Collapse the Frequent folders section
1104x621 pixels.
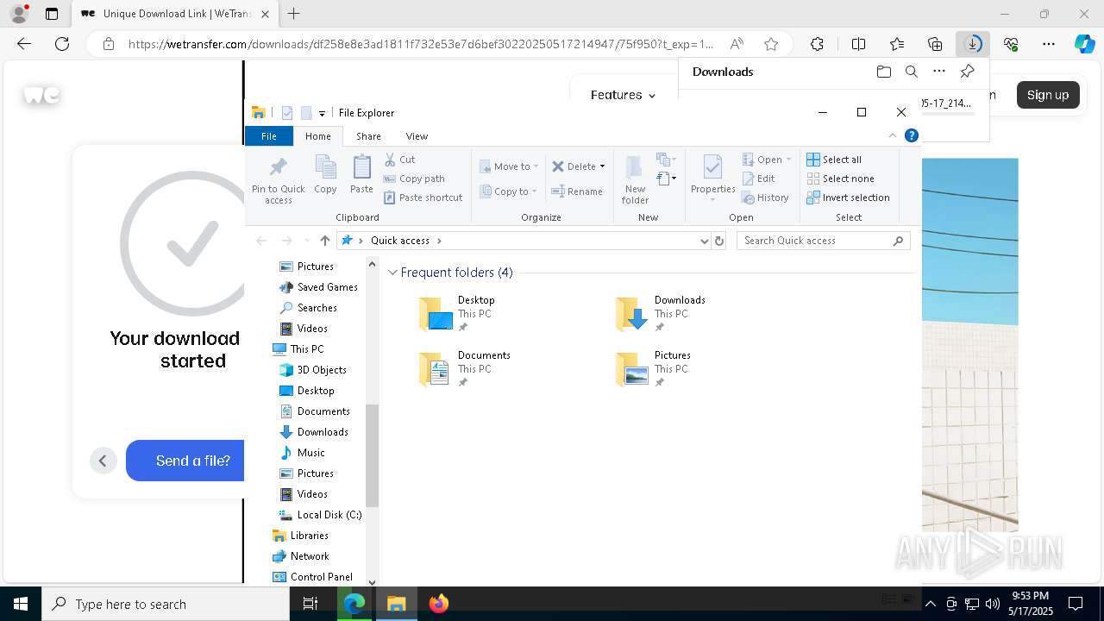(x=392, y=273)
